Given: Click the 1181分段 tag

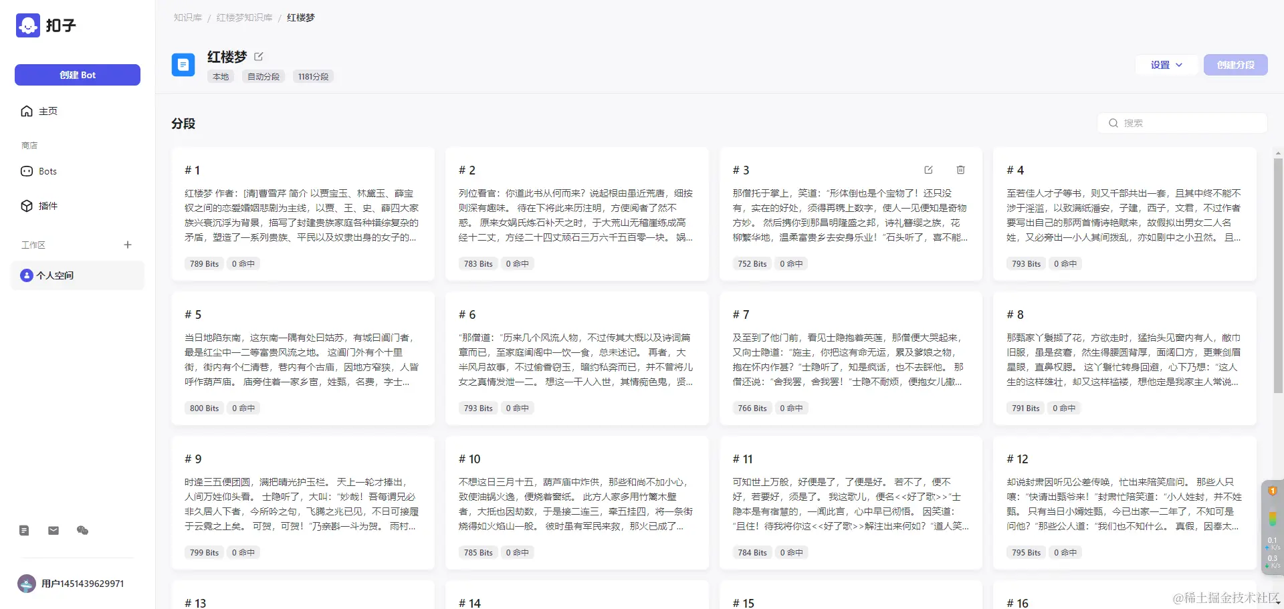Looking at the screenshot, I should pos(313,77).
